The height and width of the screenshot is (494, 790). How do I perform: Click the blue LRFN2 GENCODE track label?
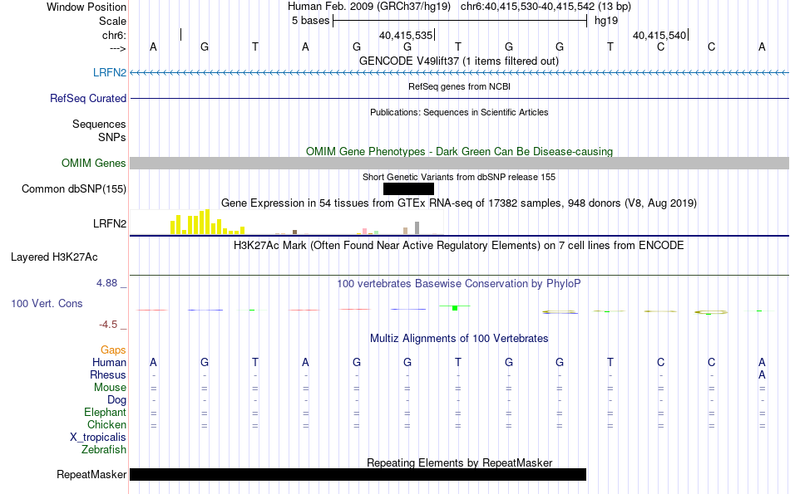109,72
